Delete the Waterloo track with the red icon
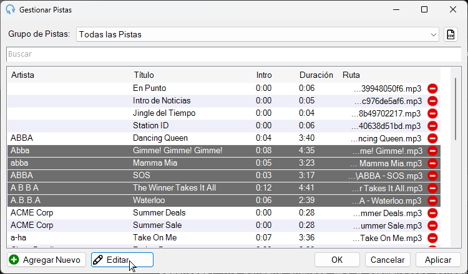 (x=432, y=201)
